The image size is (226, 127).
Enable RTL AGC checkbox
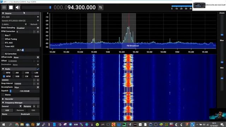3,43
